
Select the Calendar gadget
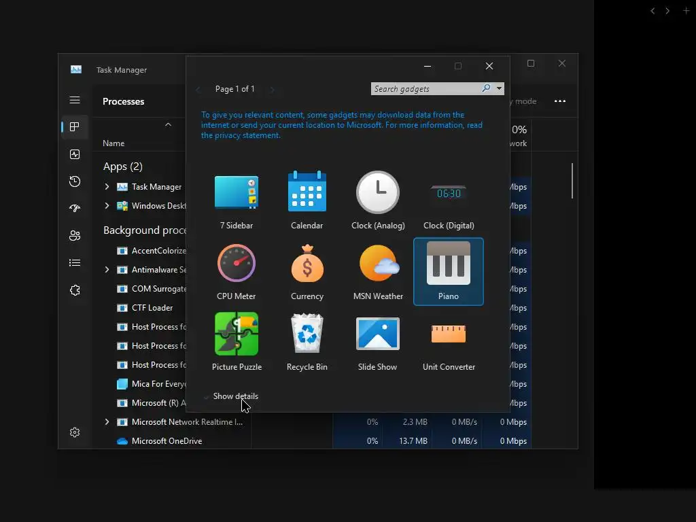307,201
